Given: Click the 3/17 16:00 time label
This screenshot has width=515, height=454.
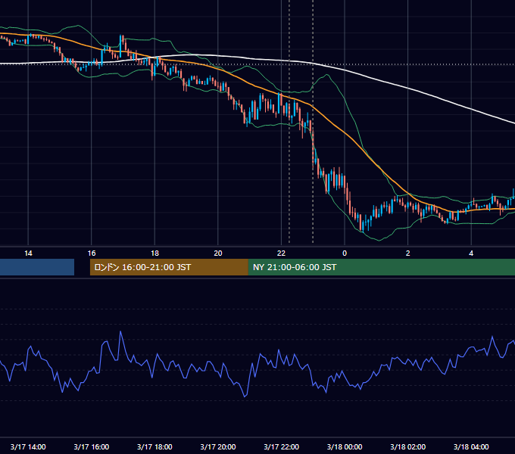Looking at the screenshot, I should tap(92, 446).
